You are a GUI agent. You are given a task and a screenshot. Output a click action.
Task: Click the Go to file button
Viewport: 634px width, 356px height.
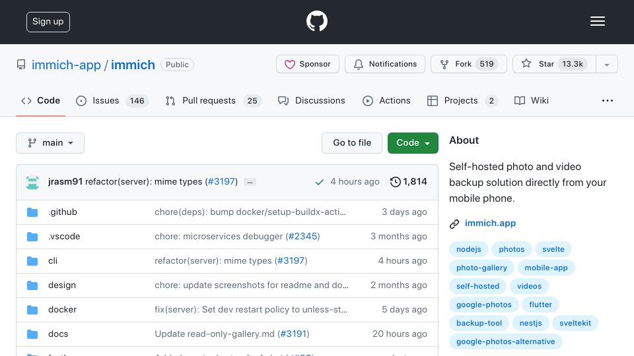pos(352,143)
